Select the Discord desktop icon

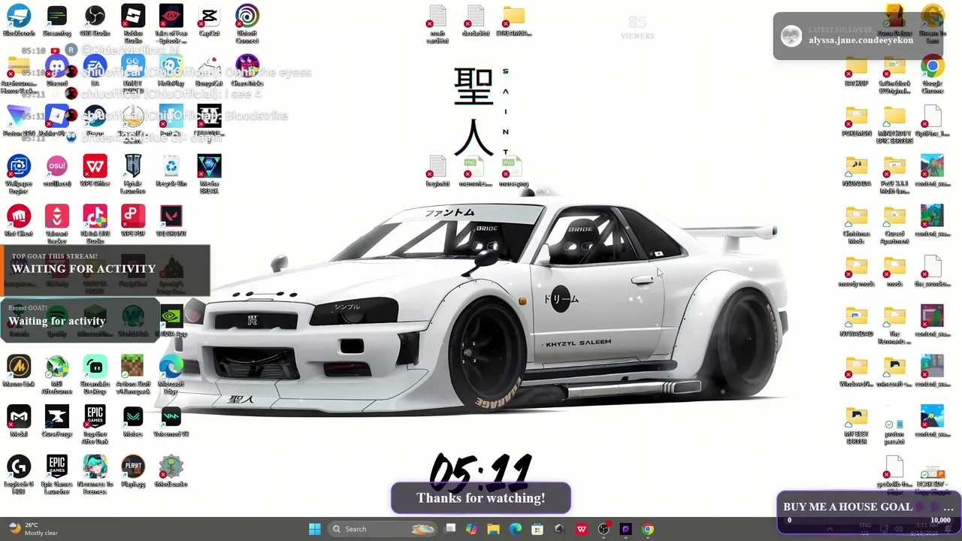point(57,71)
